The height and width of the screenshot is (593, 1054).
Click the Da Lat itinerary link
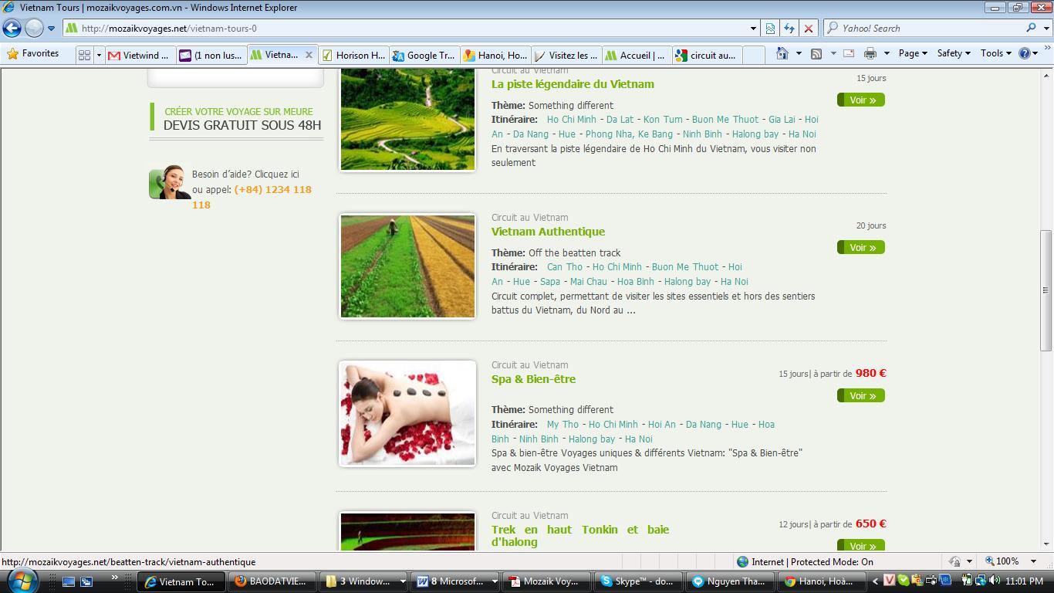pos(620,119)
